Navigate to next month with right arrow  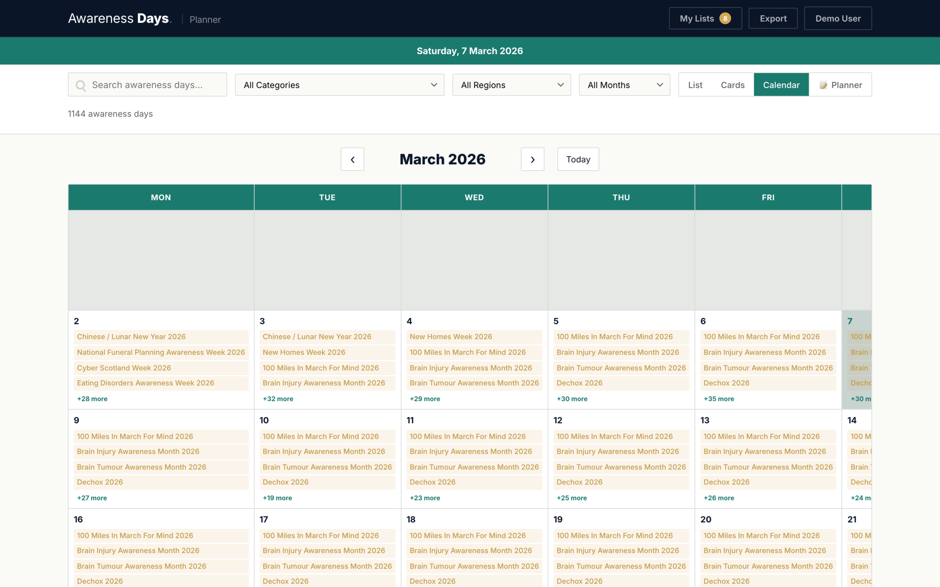pyautogui.click(x=532, y=159)
